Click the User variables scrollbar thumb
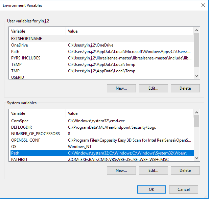 (196, 50)
